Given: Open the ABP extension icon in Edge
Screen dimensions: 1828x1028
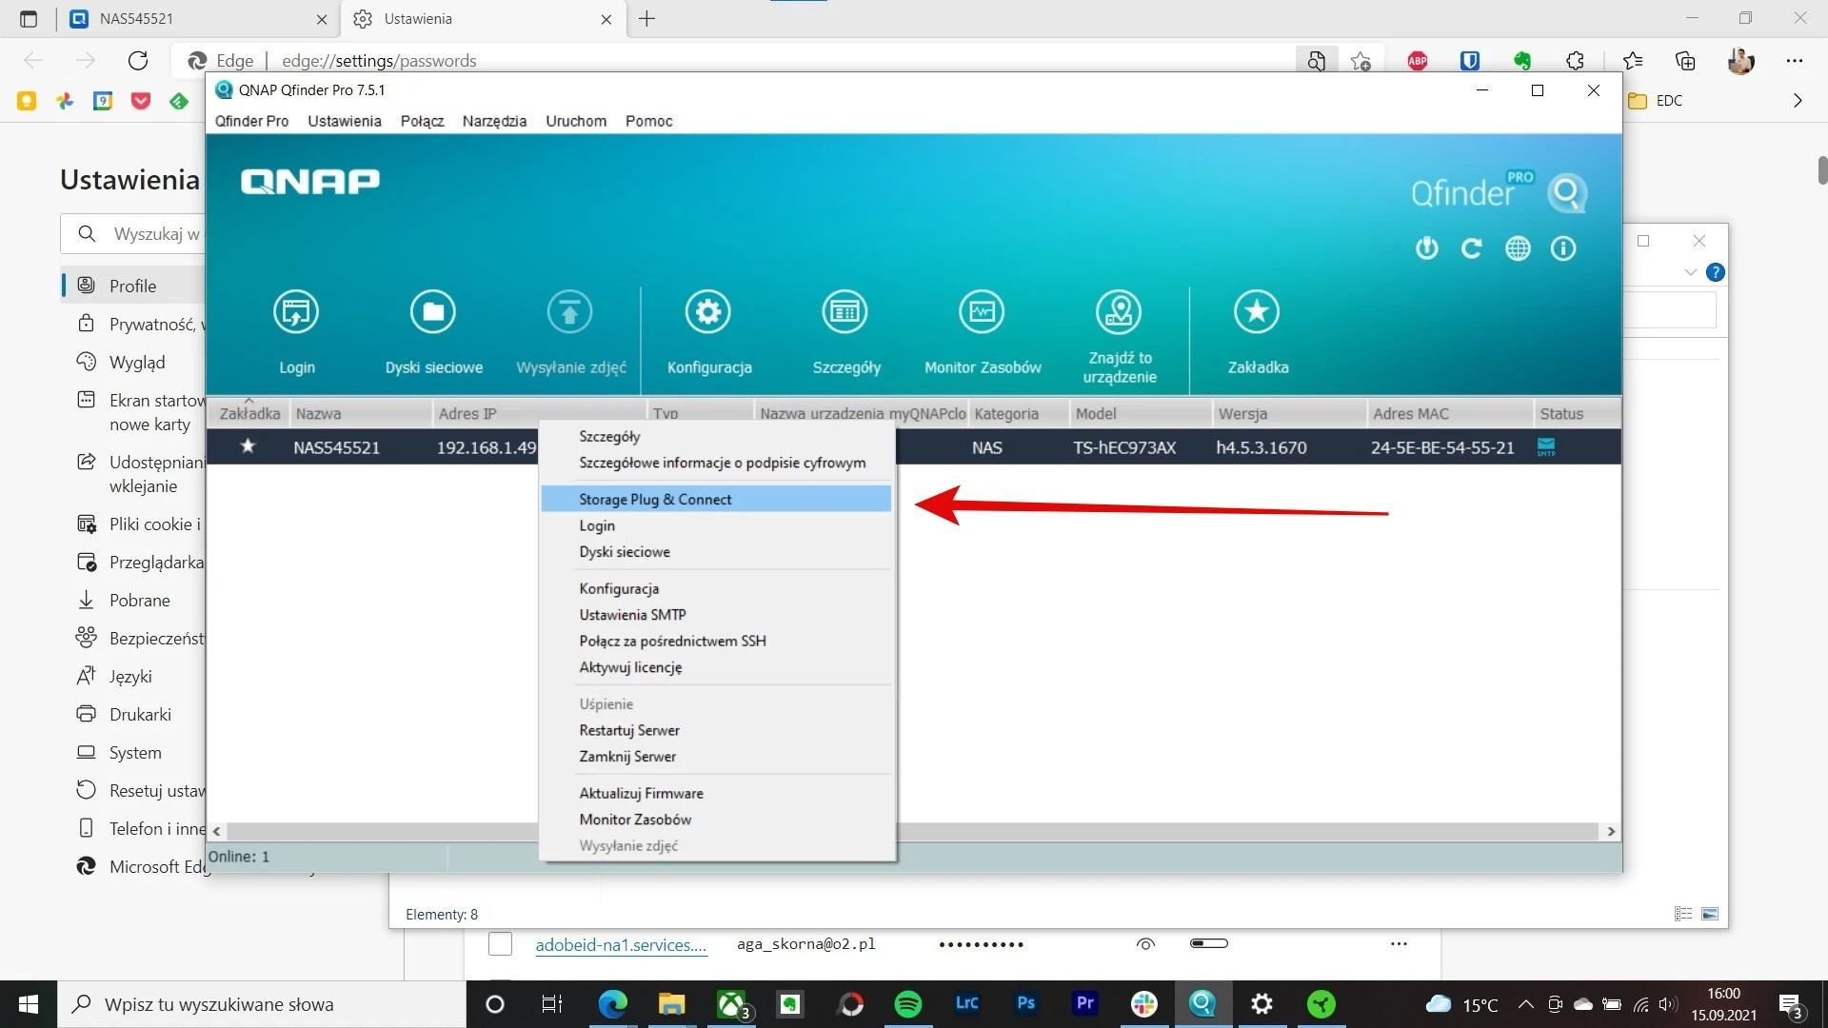Looking at the screenshot, I should (1418, 61).
